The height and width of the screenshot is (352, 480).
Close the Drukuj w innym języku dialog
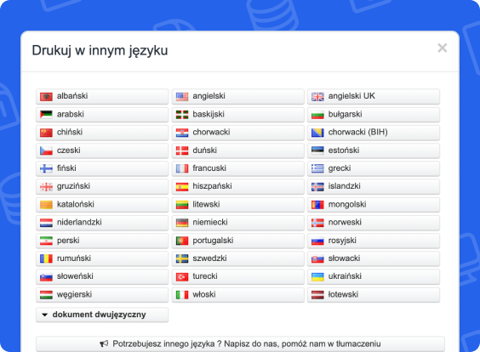(442, 48)
